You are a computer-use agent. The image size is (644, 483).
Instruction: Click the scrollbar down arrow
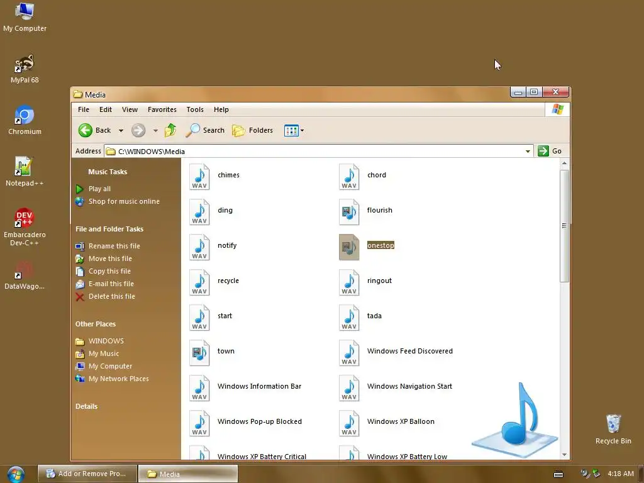[564, 454]
